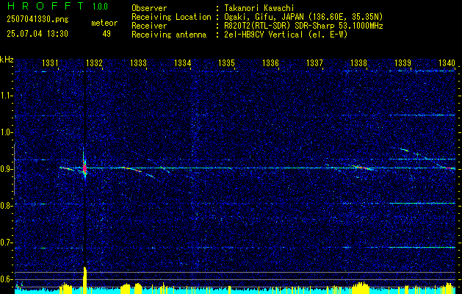The image size is (462, 294).
Task: Click the 1334 time marker
Action: [182, 62]
